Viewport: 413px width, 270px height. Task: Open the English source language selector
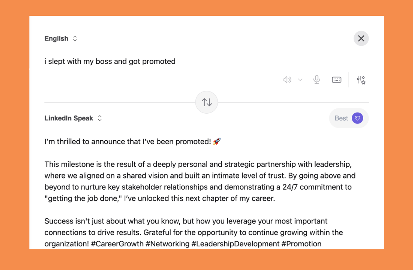click(x=56, y=38)
